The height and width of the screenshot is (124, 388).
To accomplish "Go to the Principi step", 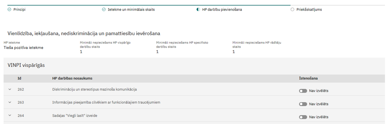I will [19, 10].
